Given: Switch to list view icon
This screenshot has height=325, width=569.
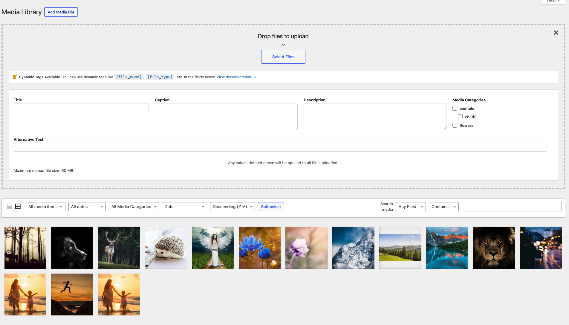Looking at the screenshot, I should click(x=10, y=207).
